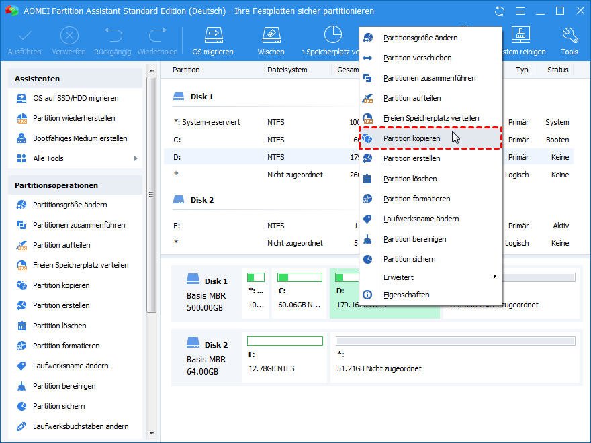Choose Partitionsgröße ändern in context menu
Viewport: 591px width, 443px height.
[x=430, y=38]
